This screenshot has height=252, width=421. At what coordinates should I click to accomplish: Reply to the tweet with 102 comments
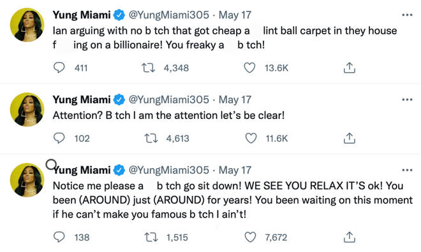(x=59, y=138)
